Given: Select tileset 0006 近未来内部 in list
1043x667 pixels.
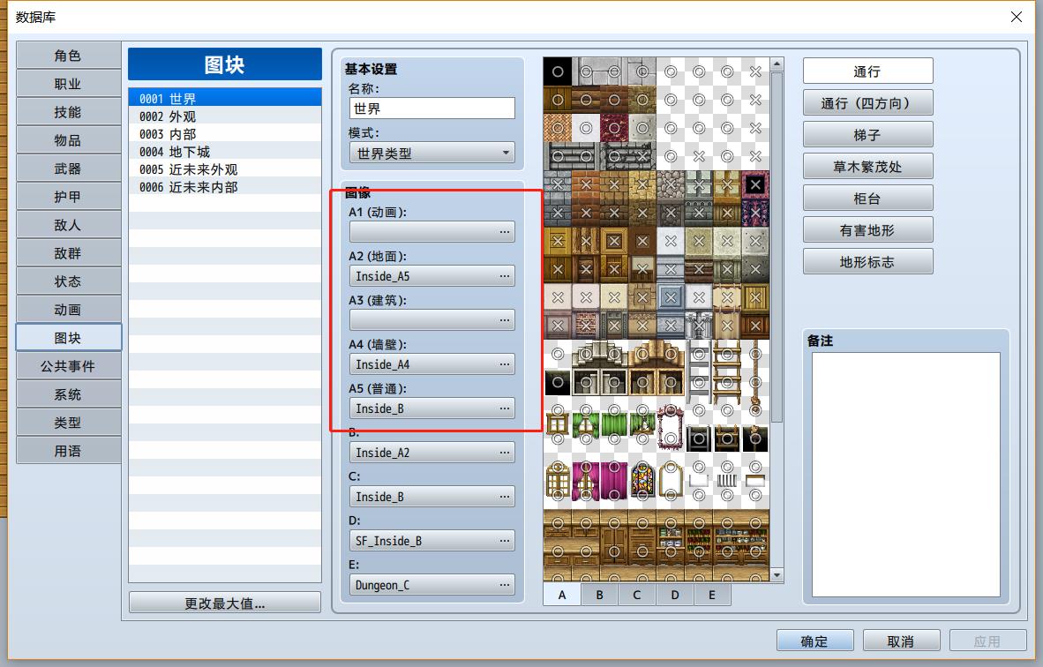Looking at the screenshot, I should [x=225, y=187].
